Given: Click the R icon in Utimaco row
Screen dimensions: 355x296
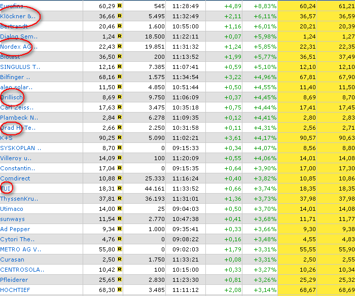Looking at the screenshot, I should point(120,209).
